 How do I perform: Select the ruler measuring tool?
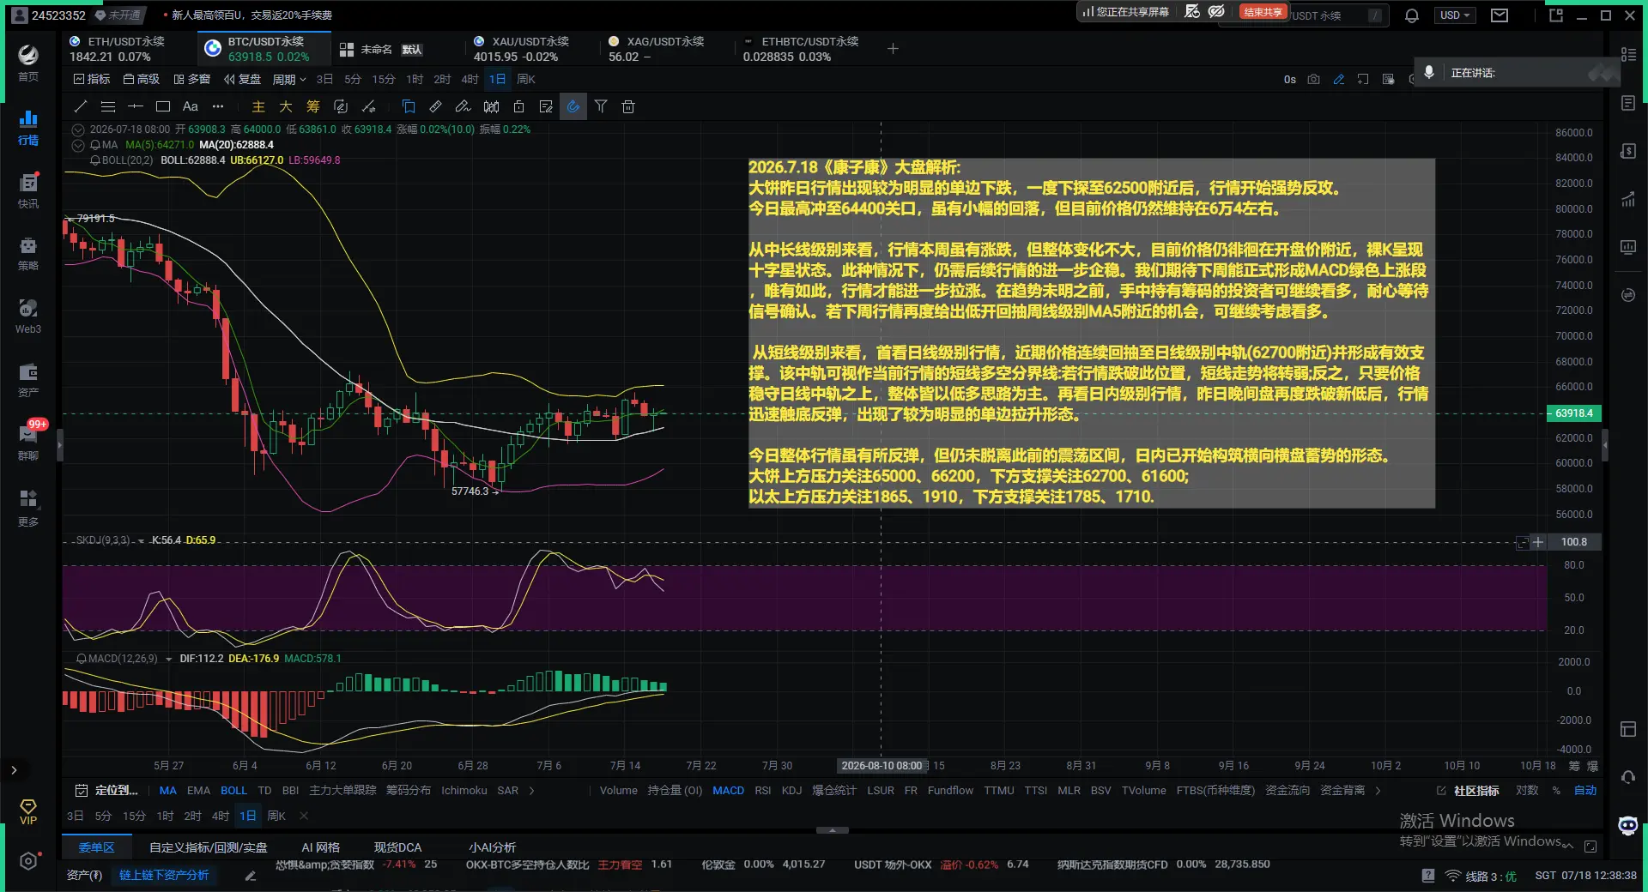(436, 106)
